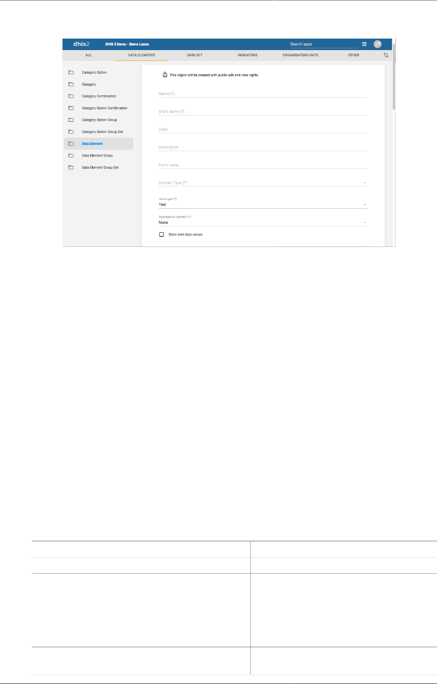Click the dhis2 logo
The image size is (437, 684).
pos(82,44)
